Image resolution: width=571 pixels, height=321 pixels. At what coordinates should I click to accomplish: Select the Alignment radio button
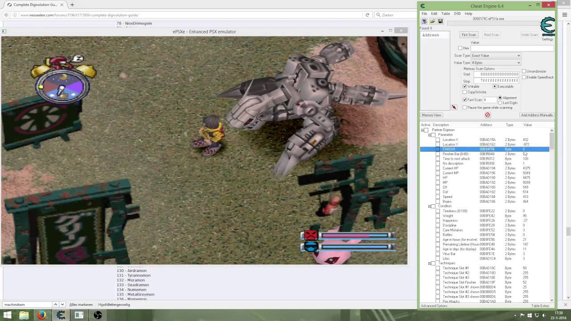(500, 98)
